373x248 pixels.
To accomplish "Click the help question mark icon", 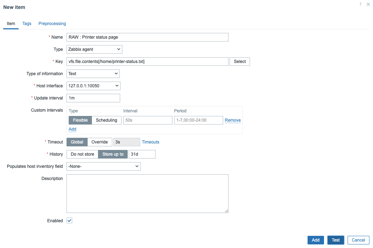I will [360, 4].
